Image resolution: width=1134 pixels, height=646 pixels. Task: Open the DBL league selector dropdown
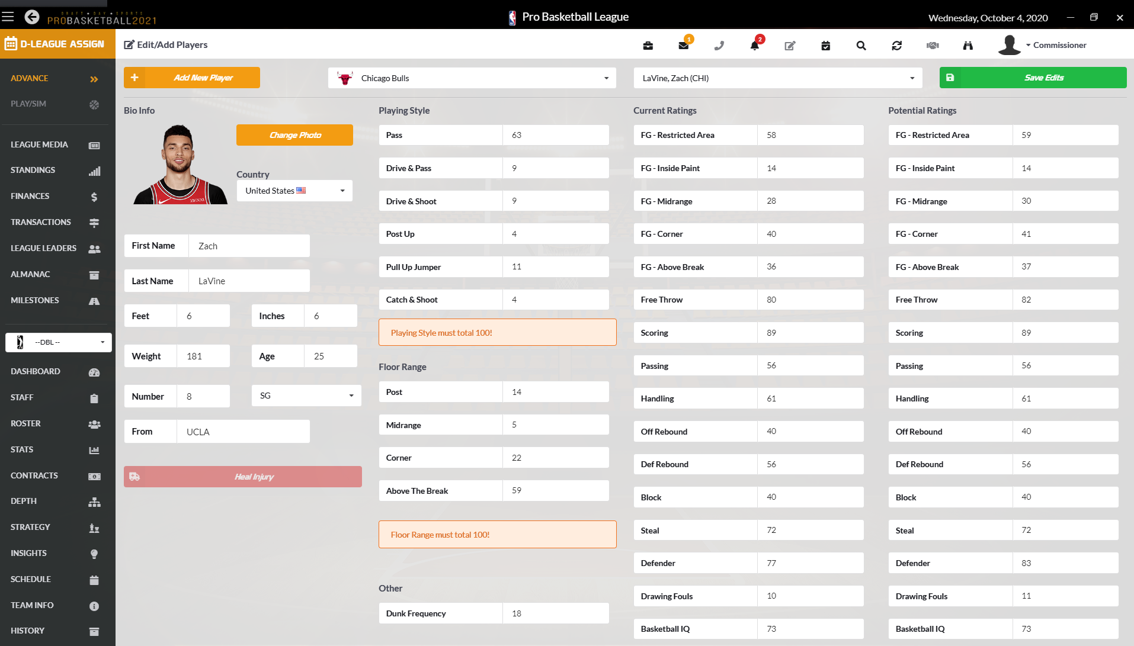point(59,342)
